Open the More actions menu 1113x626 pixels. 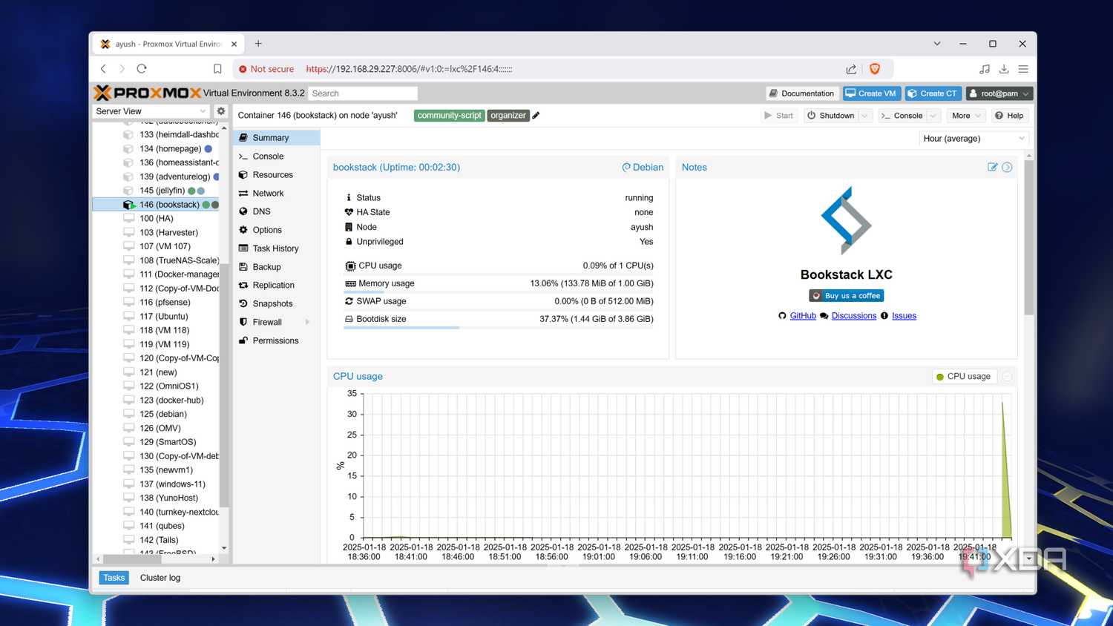[x=967, y=116]
